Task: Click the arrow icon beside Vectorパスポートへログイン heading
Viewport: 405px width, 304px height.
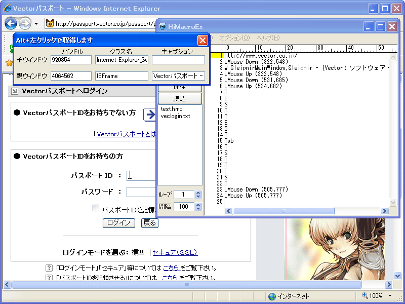Action: (x=15, y=91)
